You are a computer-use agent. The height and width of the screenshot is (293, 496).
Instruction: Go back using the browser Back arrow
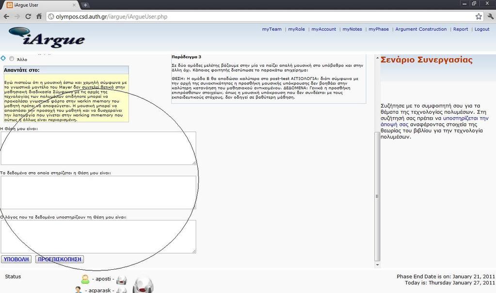6,16
